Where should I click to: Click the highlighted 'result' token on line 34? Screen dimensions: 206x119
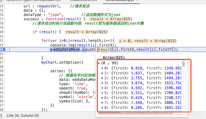pyautogui.click(x=105, y=50)
